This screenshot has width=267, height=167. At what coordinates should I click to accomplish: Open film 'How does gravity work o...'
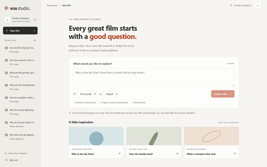click(20, 62)
